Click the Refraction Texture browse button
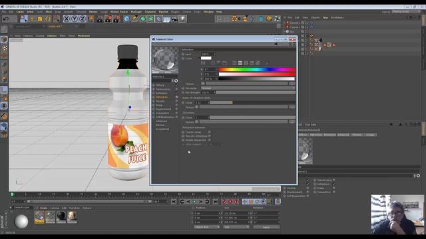Screen dimensions: 426x239 click(x=292, y=84)
